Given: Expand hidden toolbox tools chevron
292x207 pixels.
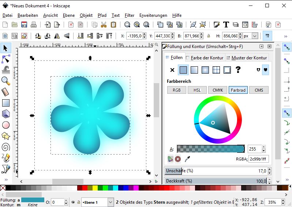Looking at the screenshot, I should [x=6, y=180].
